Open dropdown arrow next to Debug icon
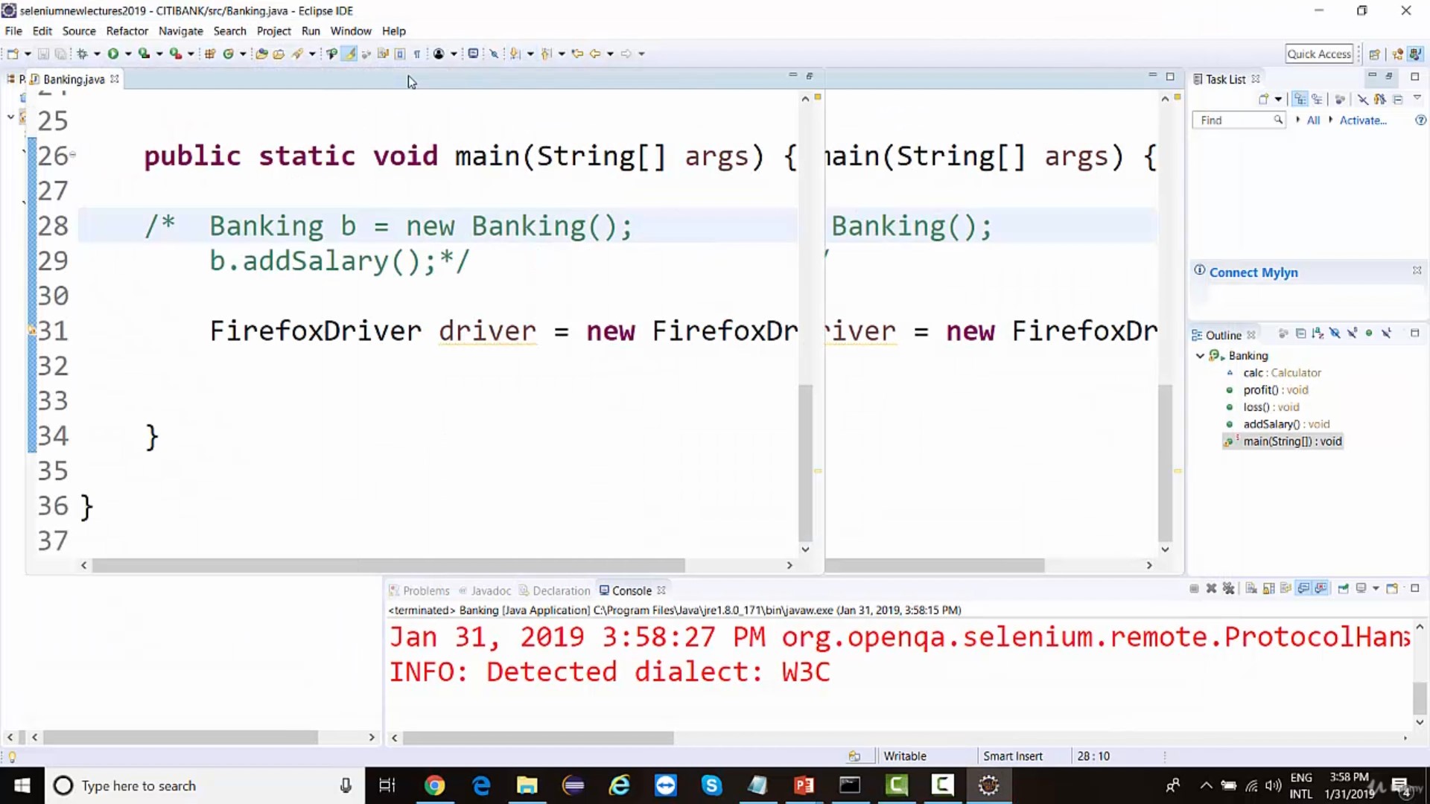 (x=97, y=54)
